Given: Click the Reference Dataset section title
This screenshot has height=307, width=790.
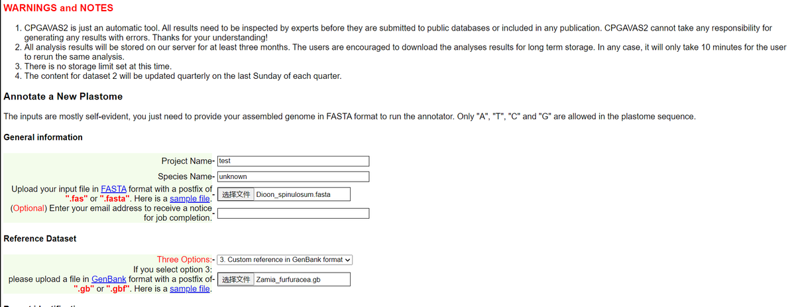Looking at the screenshot, I should tap(40, 238).
